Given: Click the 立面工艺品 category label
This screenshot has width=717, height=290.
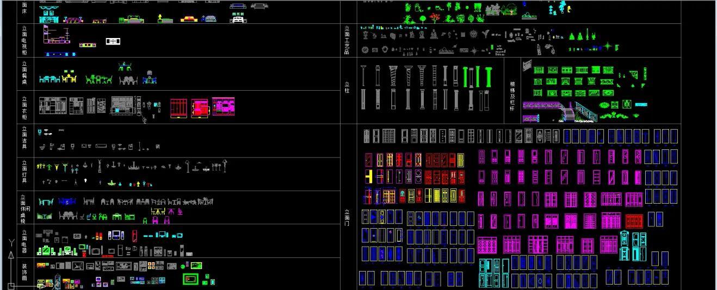Looking at the screenshot, I should pyautogui.click(x=347, y=40).
